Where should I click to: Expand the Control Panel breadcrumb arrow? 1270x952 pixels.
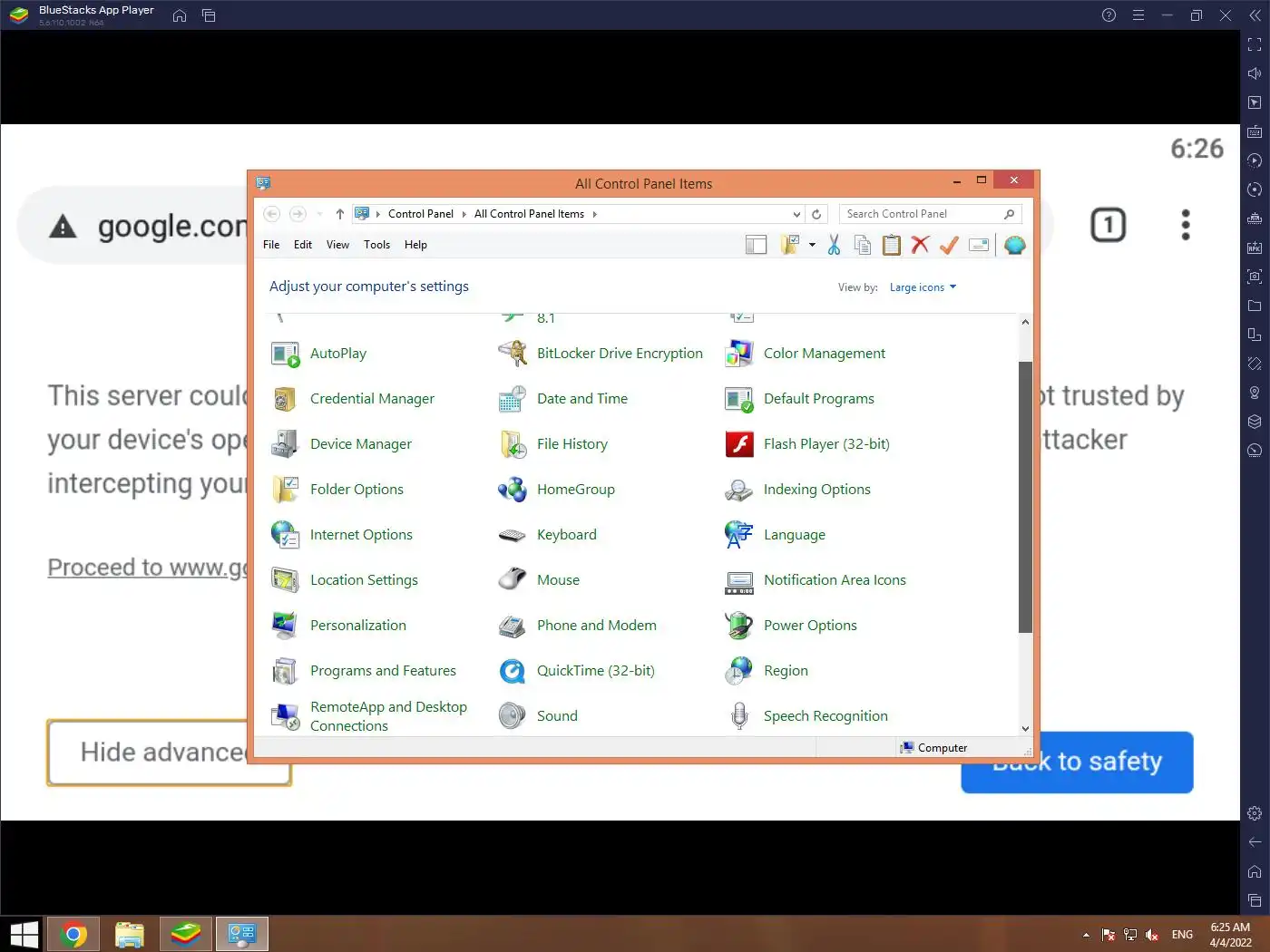click(x=464, y=214)
